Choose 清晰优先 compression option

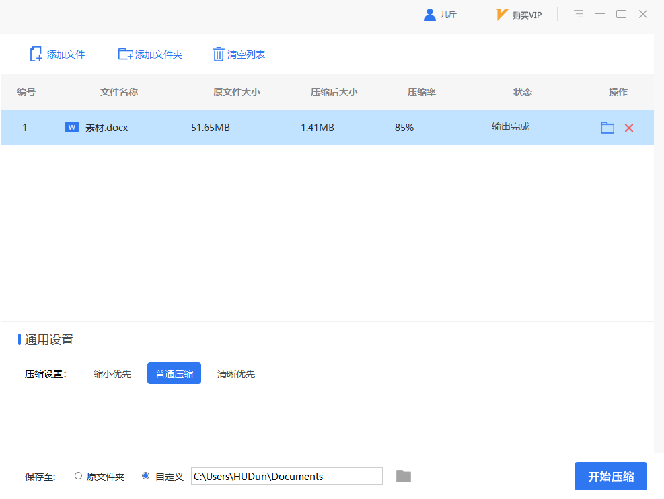point(236,374)
